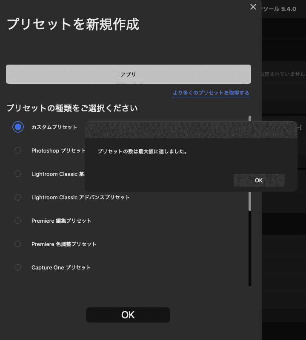The image size is (306, 340).
Task: Select the Capture One プリセット radio
Action: coord(18,267)
